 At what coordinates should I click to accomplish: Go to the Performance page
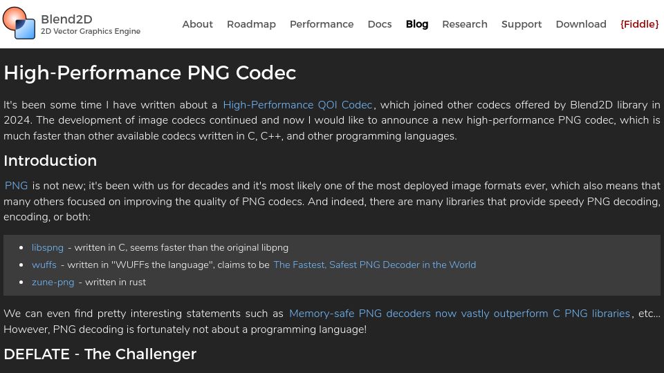point(322,24)
